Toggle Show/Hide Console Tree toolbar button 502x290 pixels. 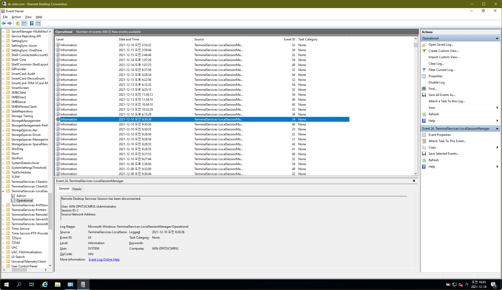pos(24,23)
